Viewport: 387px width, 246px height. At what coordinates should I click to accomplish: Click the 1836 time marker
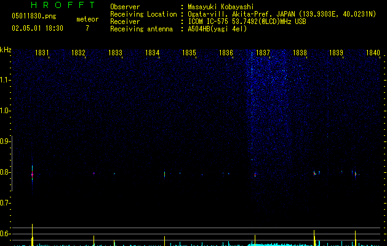pos(226,52)
